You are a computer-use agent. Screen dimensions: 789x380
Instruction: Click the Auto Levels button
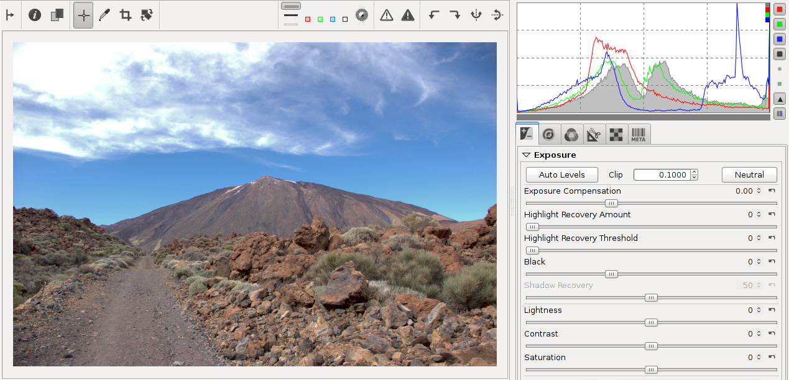[x=561, y=175]
